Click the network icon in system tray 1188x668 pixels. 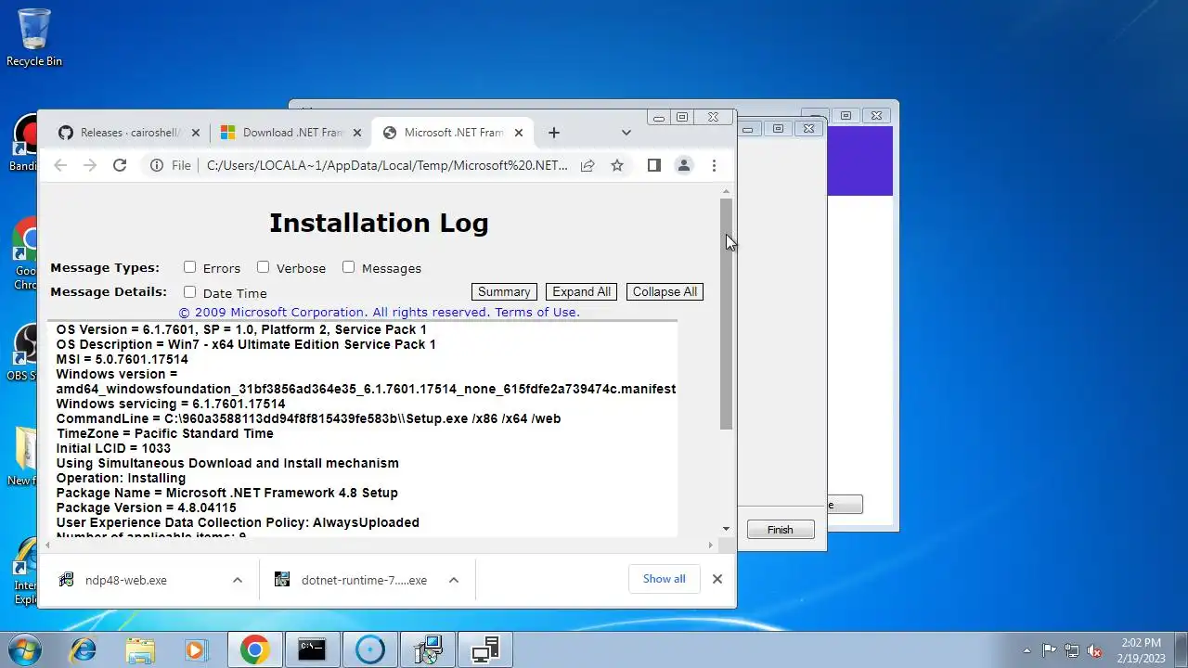tap(1072, 650)
